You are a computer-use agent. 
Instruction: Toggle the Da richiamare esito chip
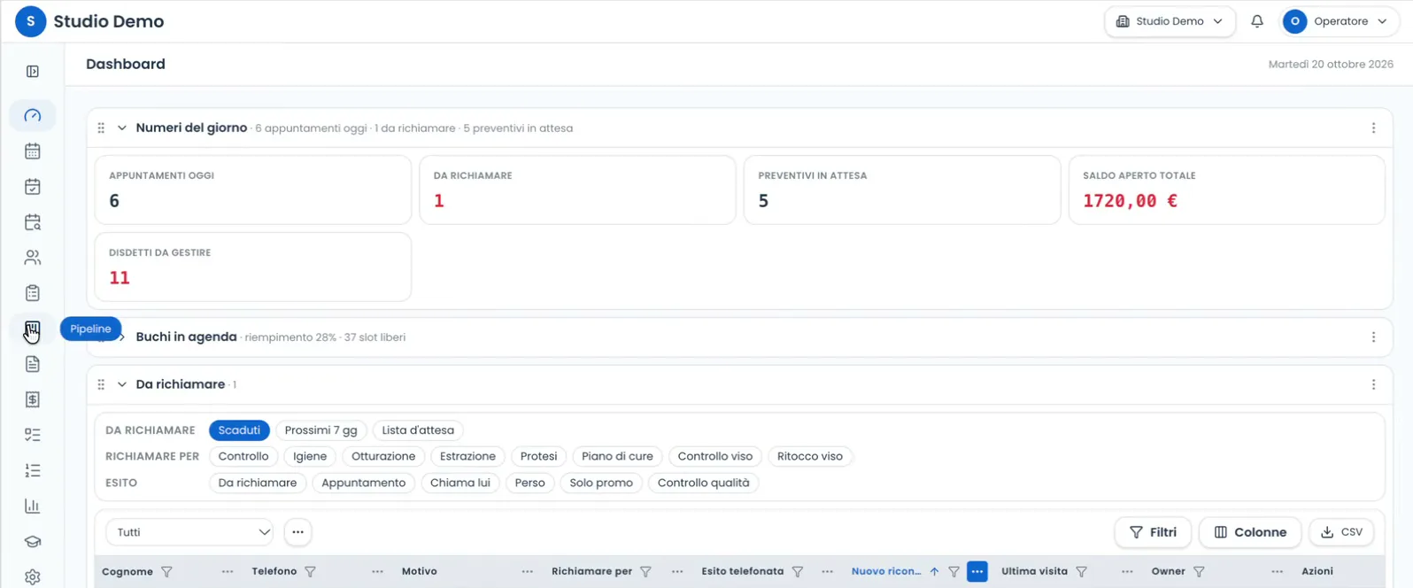258,484
